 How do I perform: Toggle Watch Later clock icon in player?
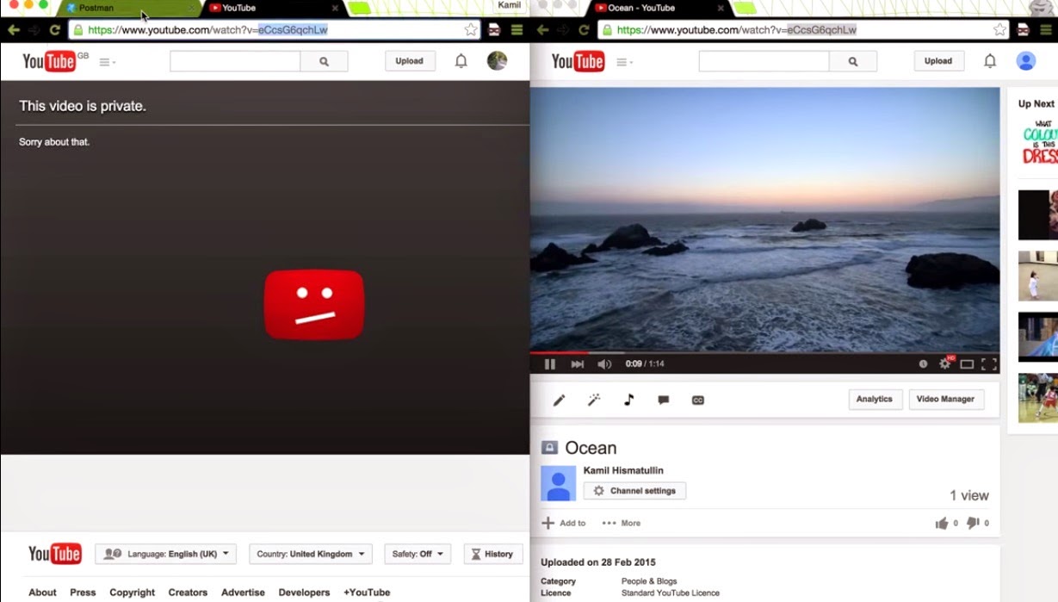(x=923, y=364)
